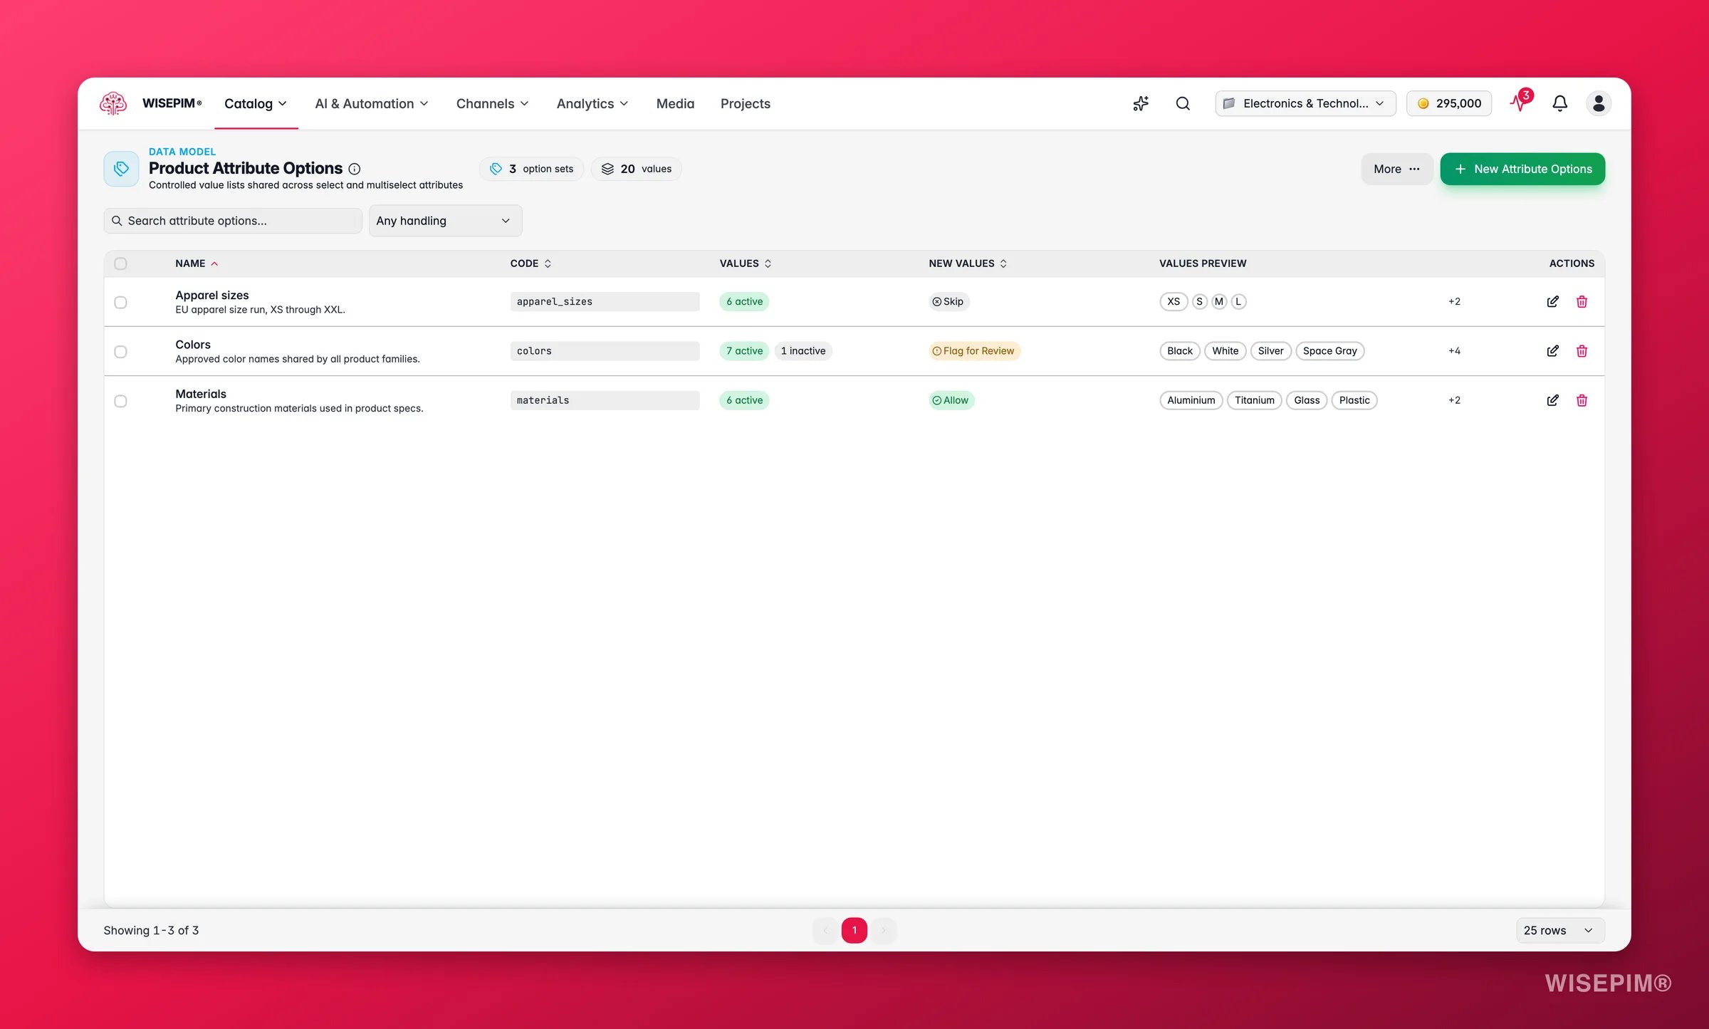Sort by the VALUES column
Screen dimensions: 1709x1029
pos(745,263)
